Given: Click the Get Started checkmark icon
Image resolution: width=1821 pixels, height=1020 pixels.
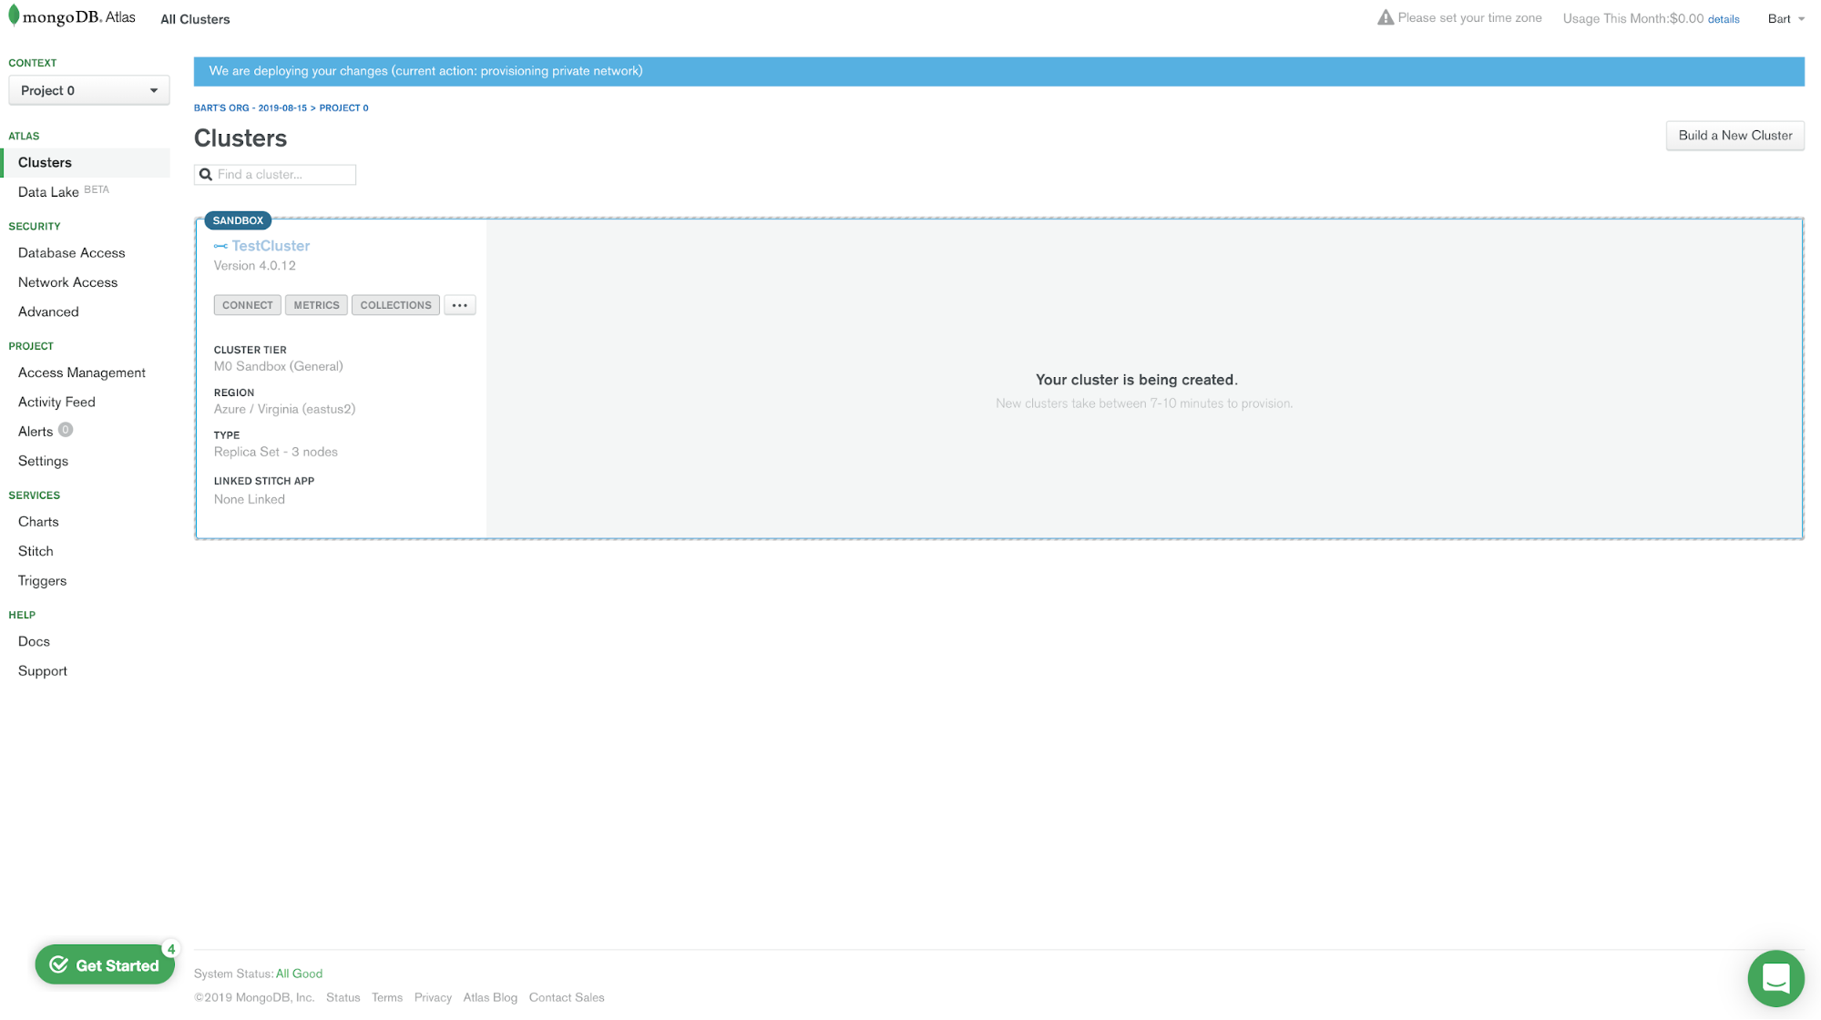Looking at the screenshot, I should point(59,965).
